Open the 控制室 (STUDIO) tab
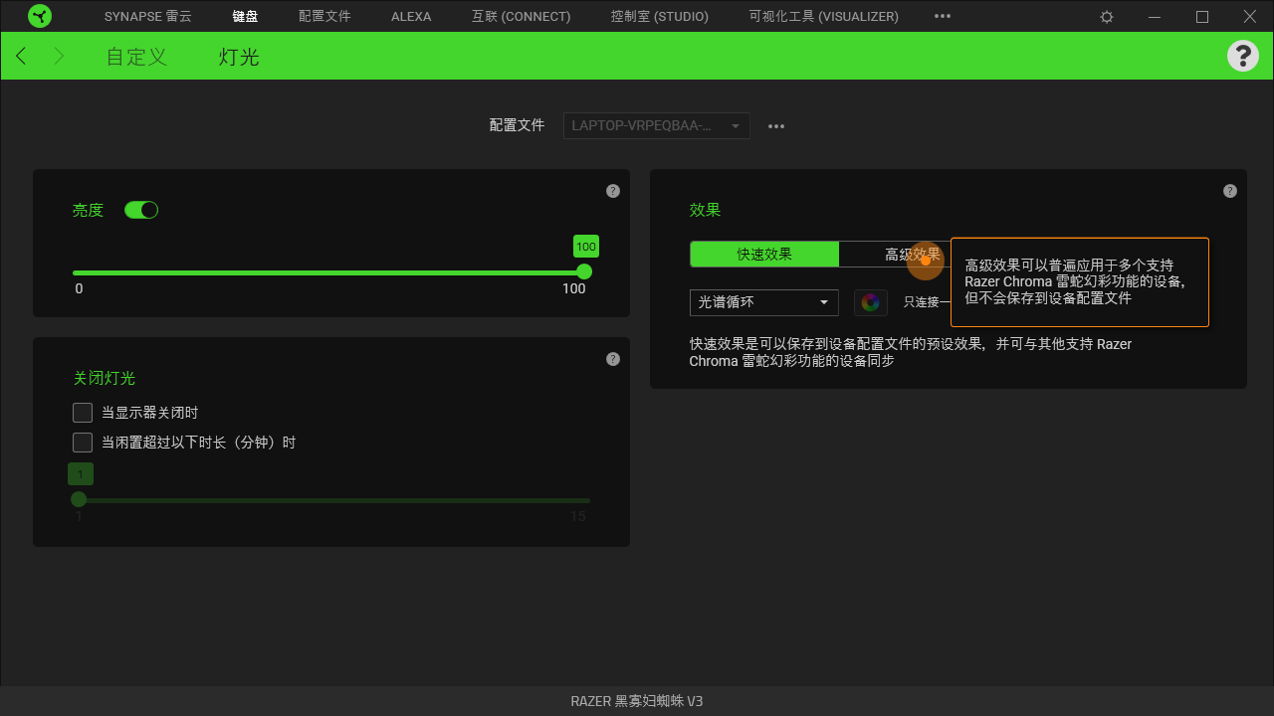The height and width of the screenshot is (716, 1274). pyautogui.click(x=659, y=17)
